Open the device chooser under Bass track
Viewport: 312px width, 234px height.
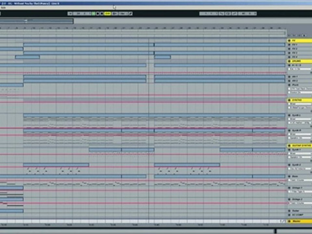(301, 180)
